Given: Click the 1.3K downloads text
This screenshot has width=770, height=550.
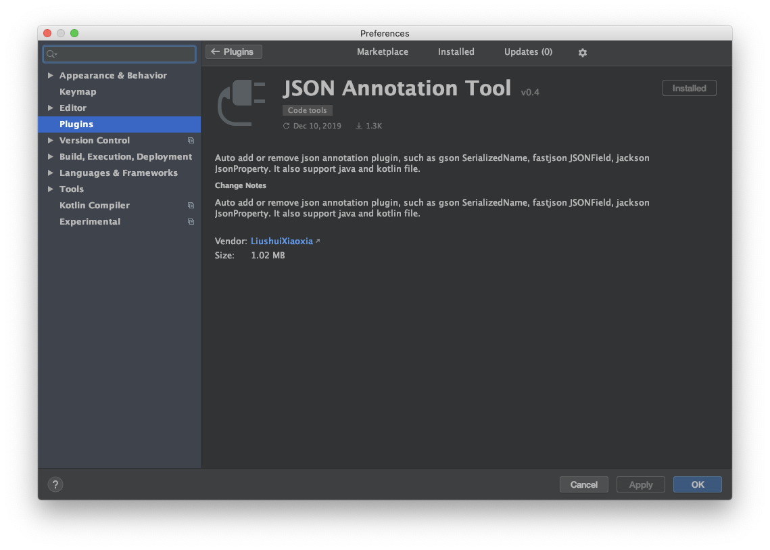Looking at the screenshot, I should (x=374, y=126).
